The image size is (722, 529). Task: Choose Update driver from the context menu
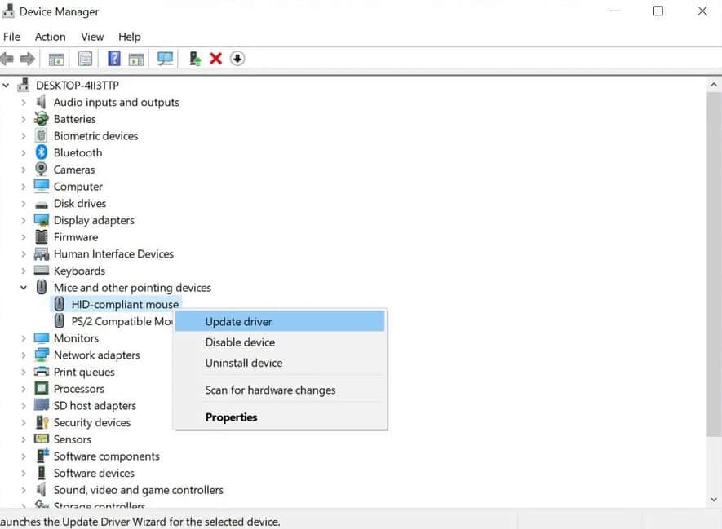point(238,321)
